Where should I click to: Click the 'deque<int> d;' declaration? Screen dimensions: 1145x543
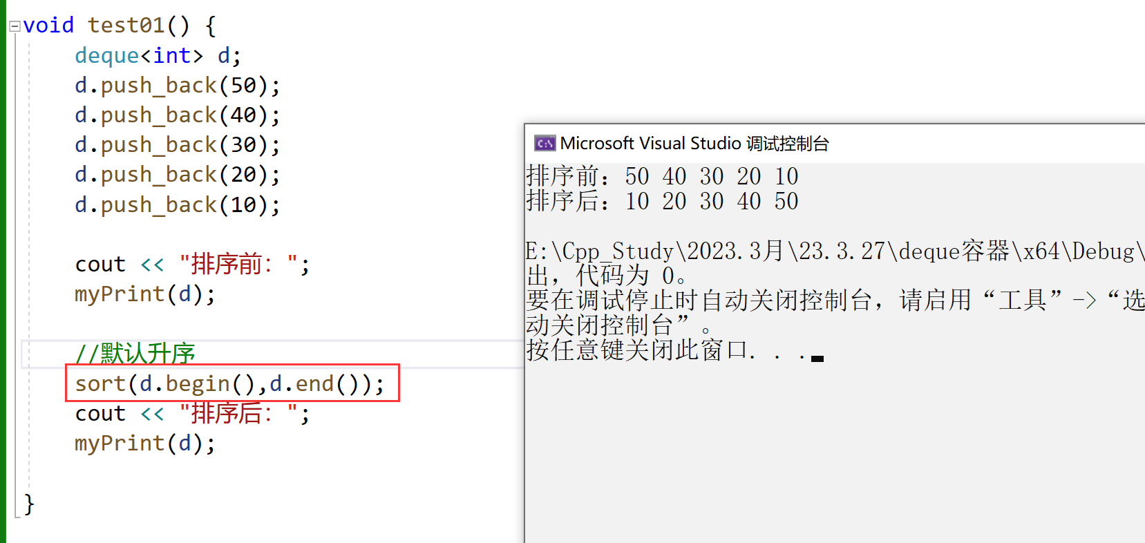pos(158,55)
